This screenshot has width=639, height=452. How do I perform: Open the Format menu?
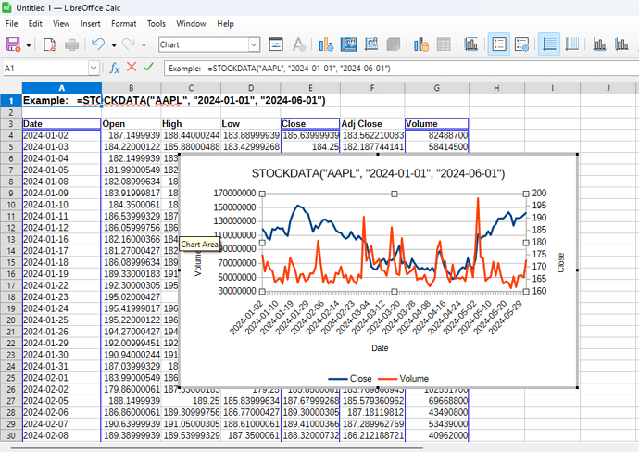click(x=124, y=24)
